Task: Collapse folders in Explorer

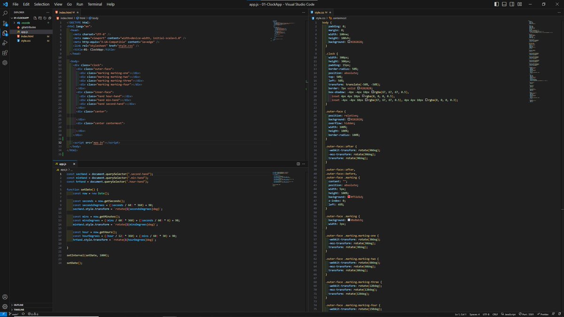Action: (50, 17)
